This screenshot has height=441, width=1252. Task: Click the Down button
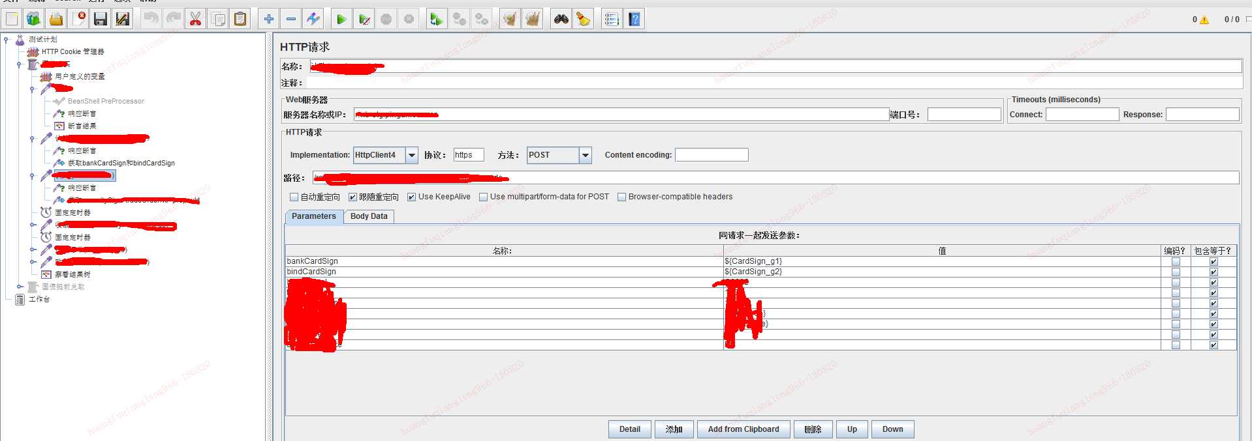click(x=892, y=429)
